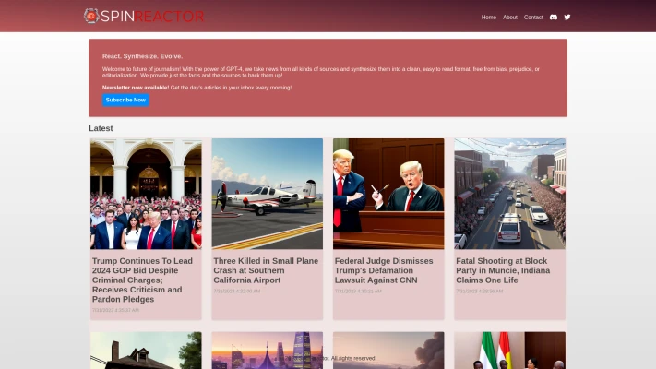Click the 'Newsletter now available!' text
This screenshot has height=369, width=656.
[136, 88]
